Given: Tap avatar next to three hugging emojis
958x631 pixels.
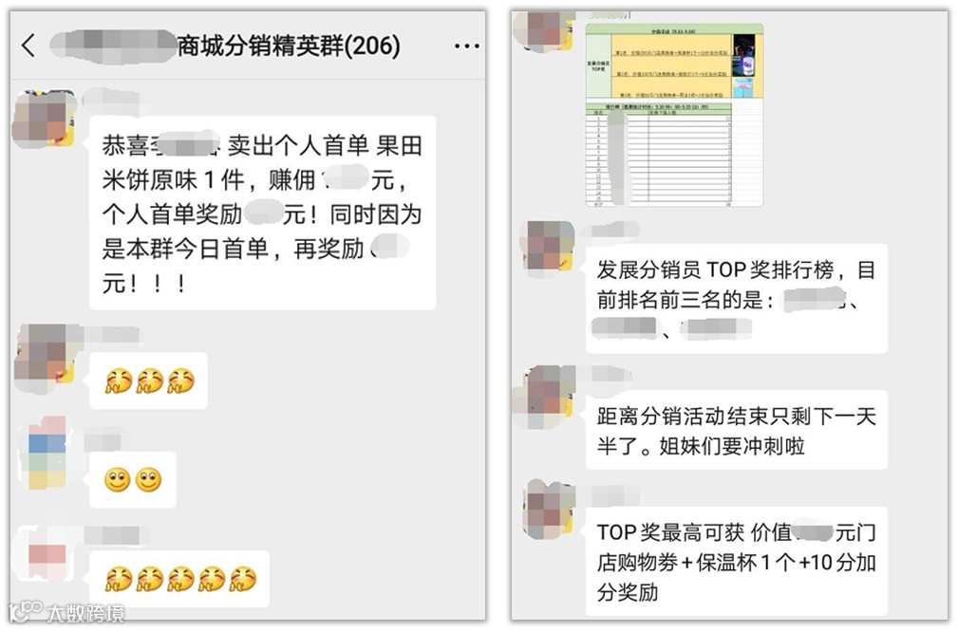Looking at the screenshot, I should pos(46,356).
